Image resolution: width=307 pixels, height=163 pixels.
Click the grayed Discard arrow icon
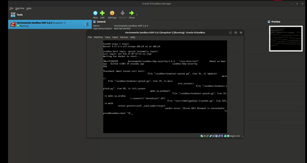[x=123, y=13]
